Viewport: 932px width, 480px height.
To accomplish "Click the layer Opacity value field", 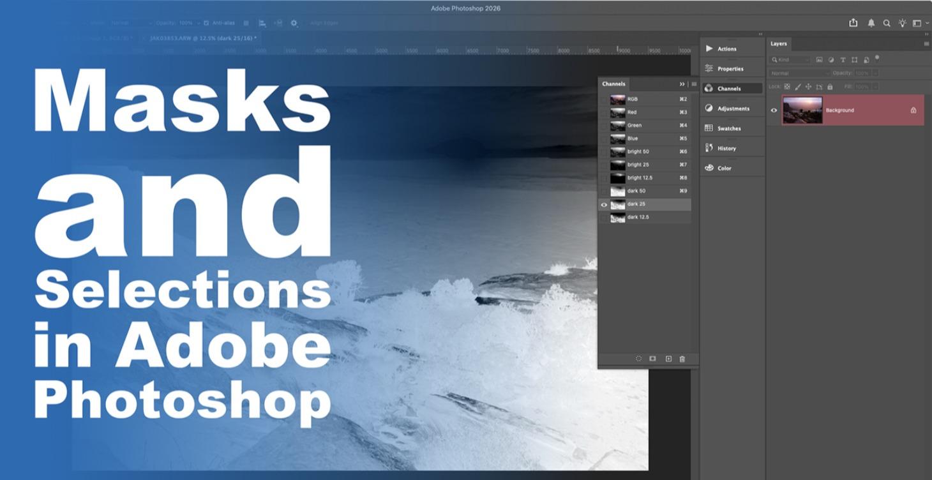I will click(x=862, y=73).
